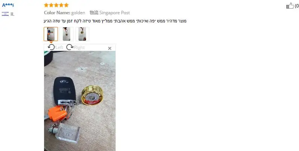This screenshot has width=299, height=151.
Task: Click the 'Left' rotate label
Action: [59, 47]
